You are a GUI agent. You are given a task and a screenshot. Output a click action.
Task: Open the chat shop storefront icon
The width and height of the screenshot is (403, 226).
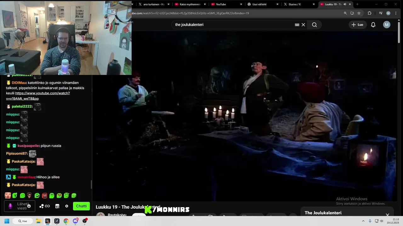click(57, 206)
